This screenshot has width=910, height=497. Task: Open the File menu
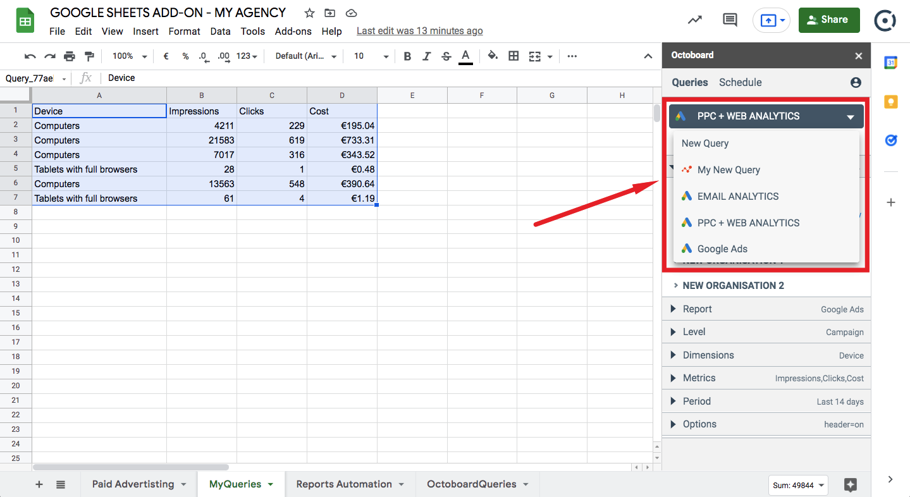point(57,31)
